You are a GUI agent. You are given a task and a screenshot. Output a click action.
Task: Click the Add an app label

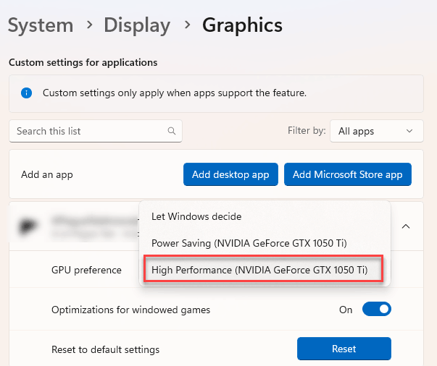[47, 174]
